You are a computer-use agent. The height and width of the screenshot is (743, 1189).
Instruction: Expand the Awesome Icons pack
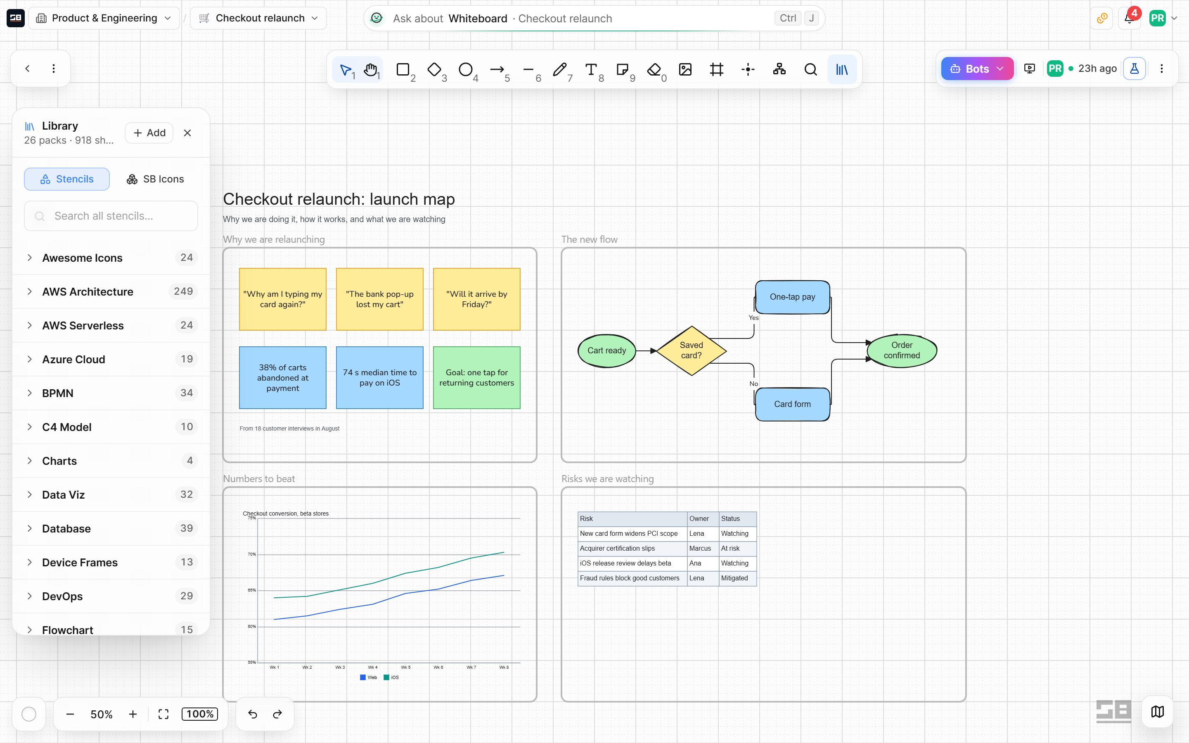[111, 258]
